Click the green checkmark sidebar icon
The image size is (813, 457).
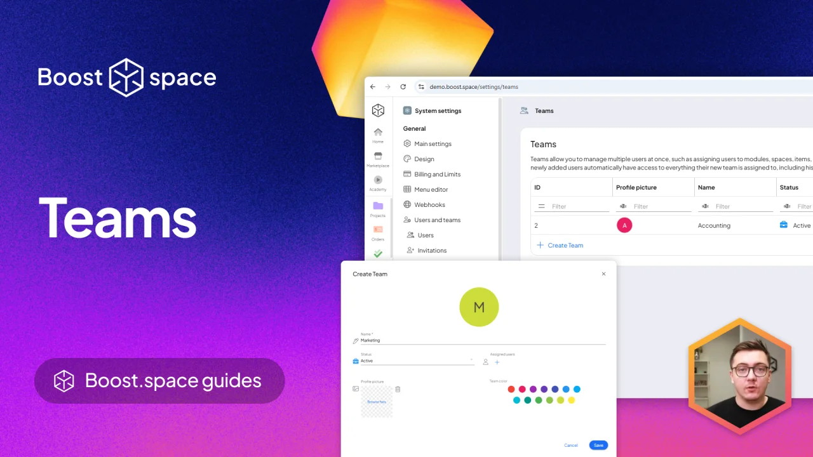[x=378, y=254]
